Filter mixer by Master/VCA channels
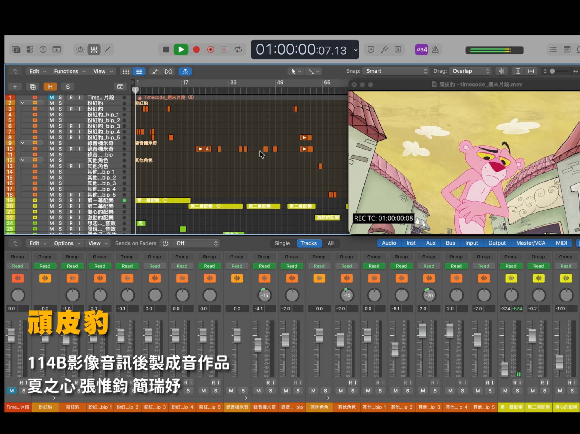 click(530, 243)
